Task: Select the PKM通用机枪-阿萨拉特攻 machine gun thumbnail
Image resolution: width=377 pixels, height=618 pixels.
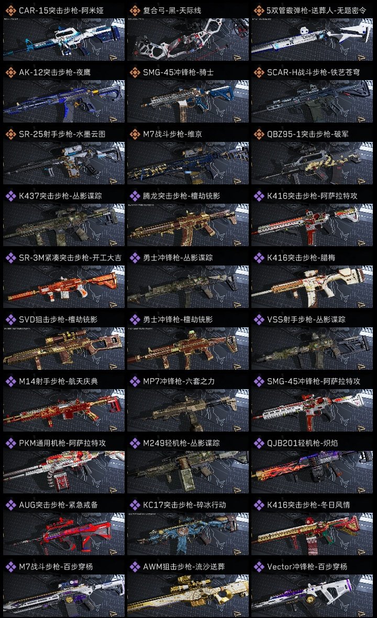Action: pyautogui.click(x=64, y=472)
